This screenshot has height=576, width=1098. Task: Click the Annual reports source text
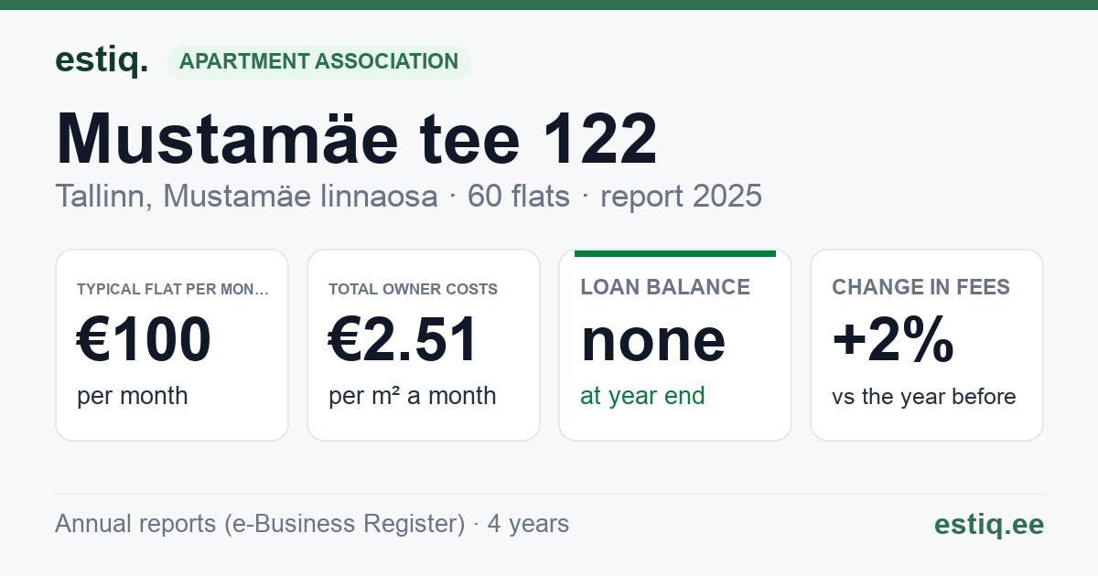312,524
